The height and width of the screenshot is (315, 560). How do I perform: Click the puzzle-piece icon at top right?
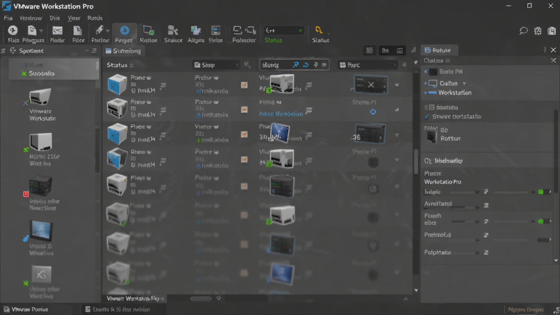[x=538, y=31]
